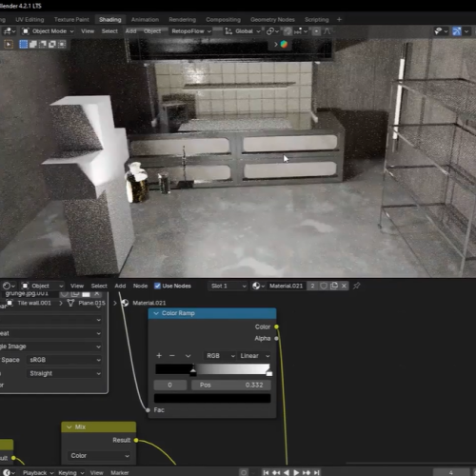Choose the Set New selection mode icon
Screen dimensions: 476x476
pyautogui.click(x=24, y=44)
